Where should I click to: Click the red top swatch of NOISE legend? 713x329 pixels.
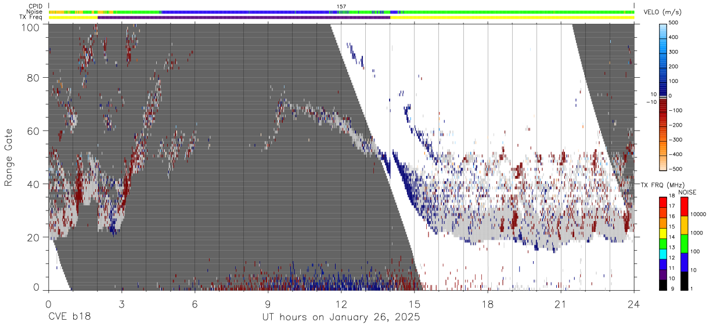[685, 207]
